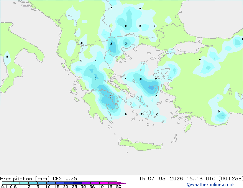243x188 pixels.
Task: Click the date "07-05-2026"
Action: [x=165, y=179]
